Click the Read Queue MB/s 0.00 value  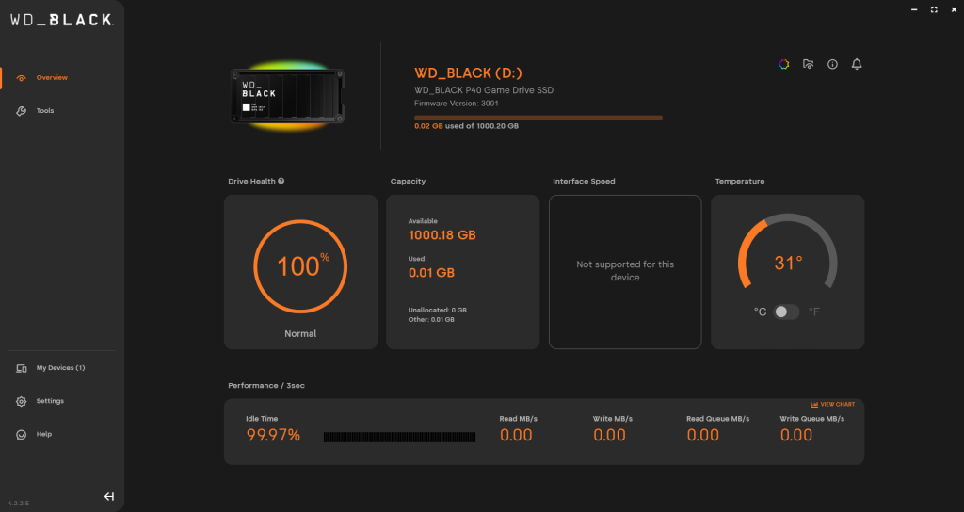[702, 435]
